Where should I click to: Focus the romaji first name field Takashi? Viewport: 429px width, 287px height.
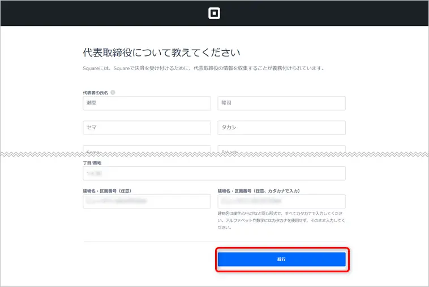point(281,150)
